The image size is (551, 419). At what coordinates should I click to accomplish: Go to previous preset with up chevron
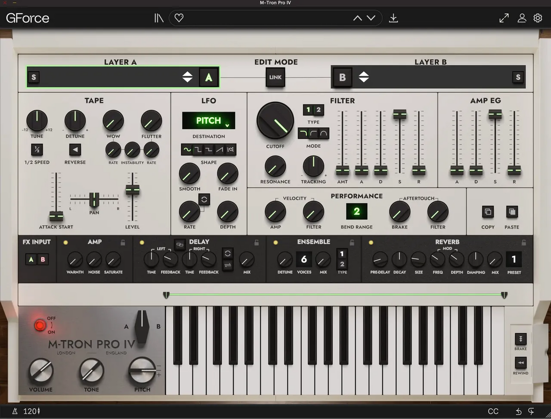tap(358, 18)
